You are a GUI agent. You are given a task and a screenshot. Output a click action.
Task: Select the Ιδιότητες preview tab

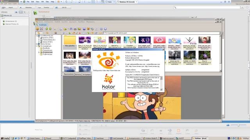pos(78,74)
